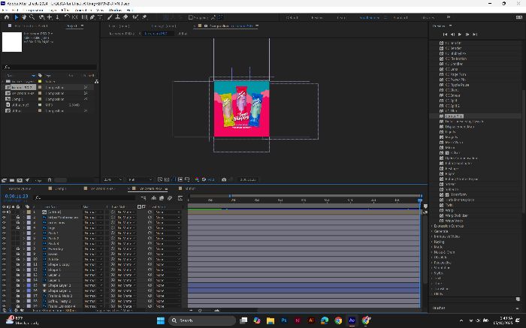The image size is (526, 328).
Task: Hide layer 5 Pack 1 with eye icon
Action: tap(4, 233)
